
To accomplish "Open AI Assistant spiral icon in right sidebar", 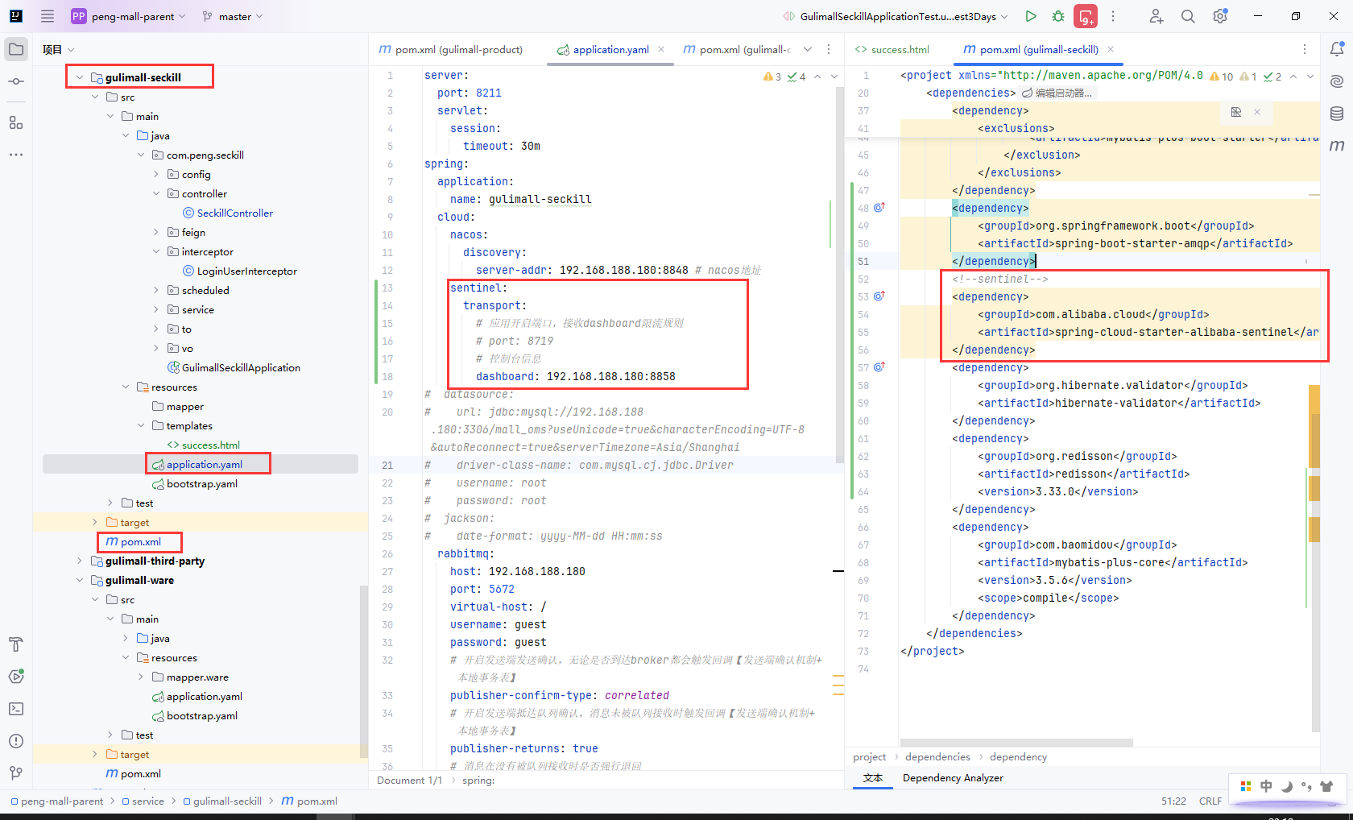I will (x=1337, y=81).
